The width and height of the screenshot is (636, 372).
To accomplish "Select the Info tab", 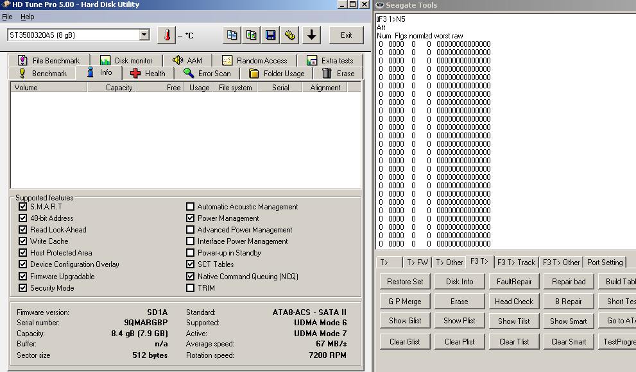I will 99,72.
